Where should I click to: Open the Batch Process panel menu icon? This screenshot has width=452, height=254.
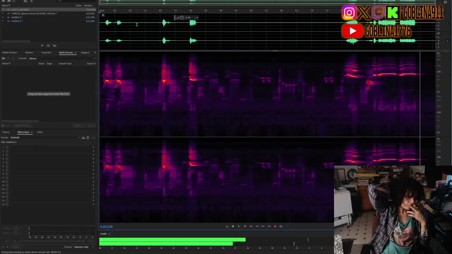[75, 53]
